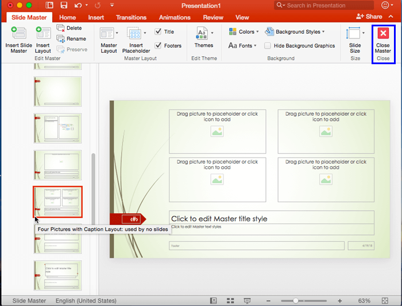Delete the selected layout

pyautogui.click(x=69, y=28)
